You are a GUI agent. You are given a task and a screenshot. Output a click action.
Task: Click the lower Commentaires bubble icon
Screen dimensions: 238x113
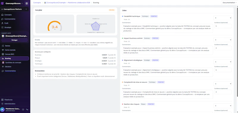(3, 71)
